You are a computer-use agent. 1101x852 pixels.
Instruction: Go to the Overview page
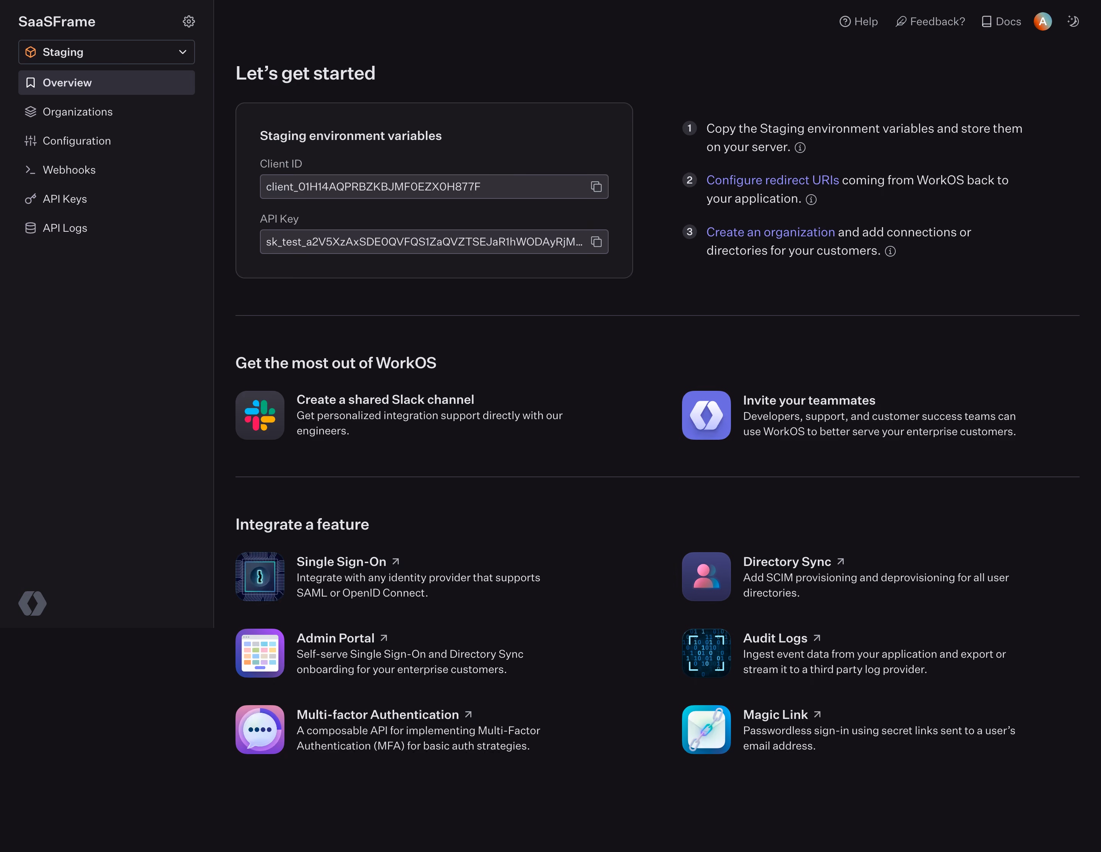tap(106, 83)
